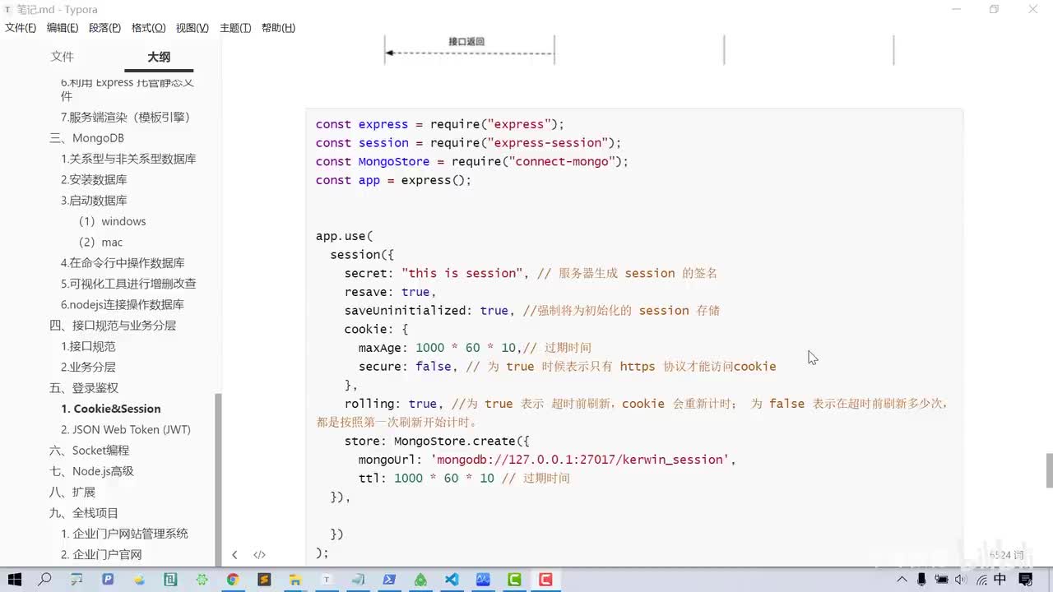This screenshot has width=1053, height=592.
Task: Check battery status in system tray
Action: coord(942,580)
